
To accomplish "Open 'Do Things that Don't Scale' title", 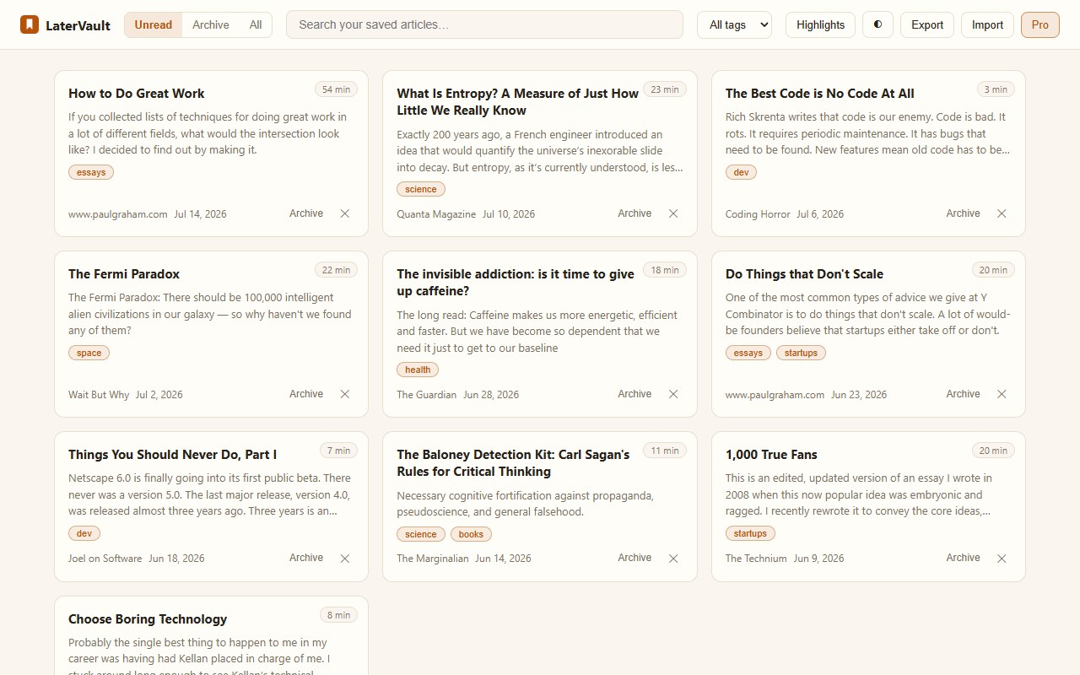I will point(804,274).
